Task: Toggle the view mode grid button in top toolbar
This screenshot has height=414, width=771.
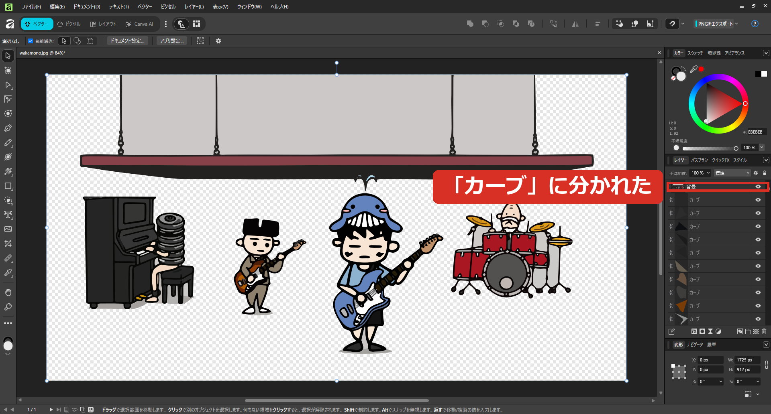Action: [x=196, y=24]
